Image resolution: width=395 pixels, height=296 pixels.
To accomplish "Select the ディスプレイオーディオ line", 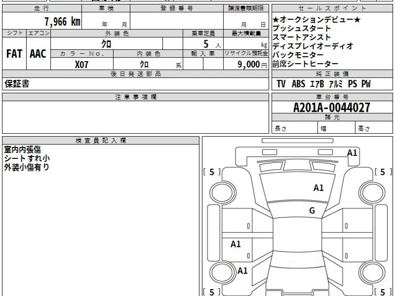I will 313,46.
